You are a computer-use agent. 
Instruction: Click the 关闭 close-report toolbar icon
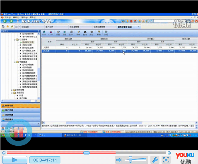(x=106, y=33)
